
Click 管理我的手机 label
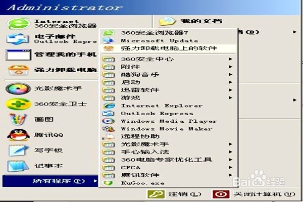pyautogui.click(x=65, y=55)
